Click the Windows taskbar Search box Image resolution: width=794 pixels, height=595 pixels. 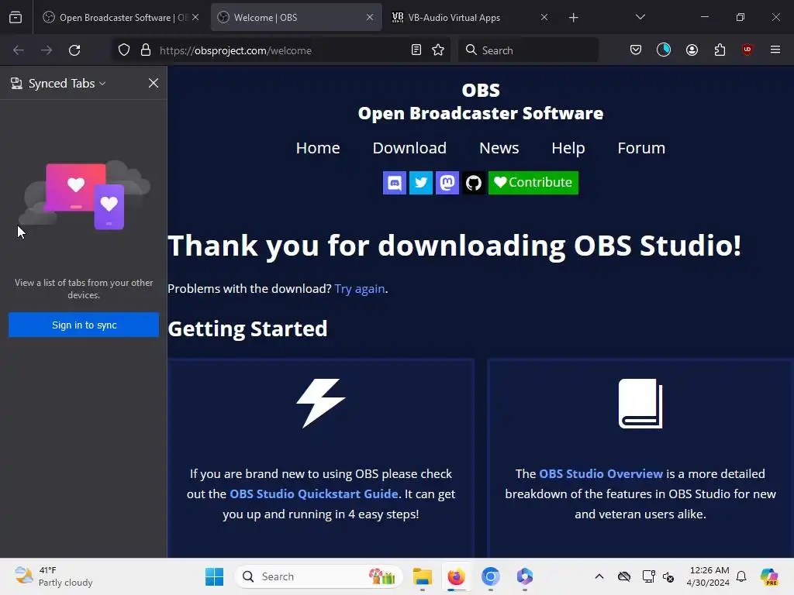319,576
